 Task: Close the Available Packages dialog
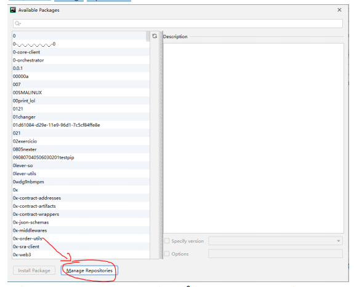pos(339,10)
